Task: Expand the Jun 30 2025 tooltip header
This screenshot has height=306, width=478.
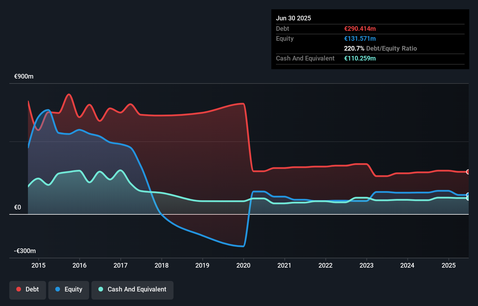Action: 293,18
